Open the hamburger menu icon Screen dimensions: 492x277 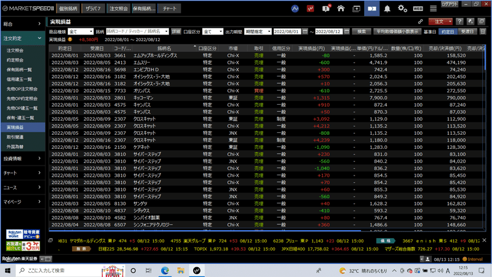pos(434,9)
